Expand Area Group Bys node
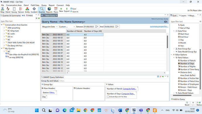Image resolution: width=202 pixels, height=114 pixels. 174,49
